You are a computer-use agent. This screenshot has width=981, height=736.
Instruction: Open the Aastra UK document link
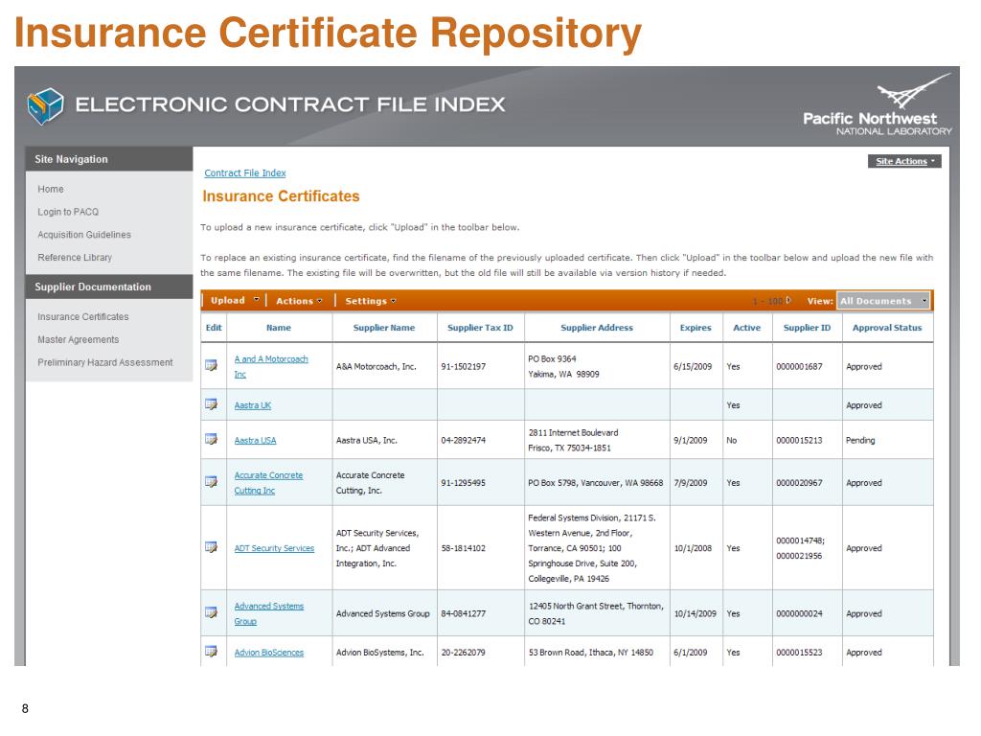(253, 405)
